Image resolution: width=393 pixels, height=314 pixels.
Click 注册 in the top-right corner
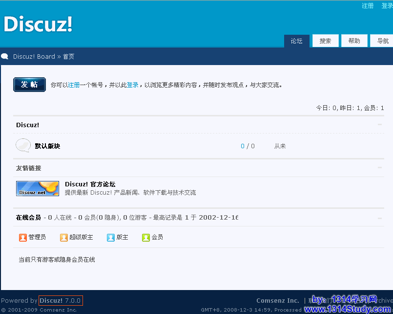point(368,6)
